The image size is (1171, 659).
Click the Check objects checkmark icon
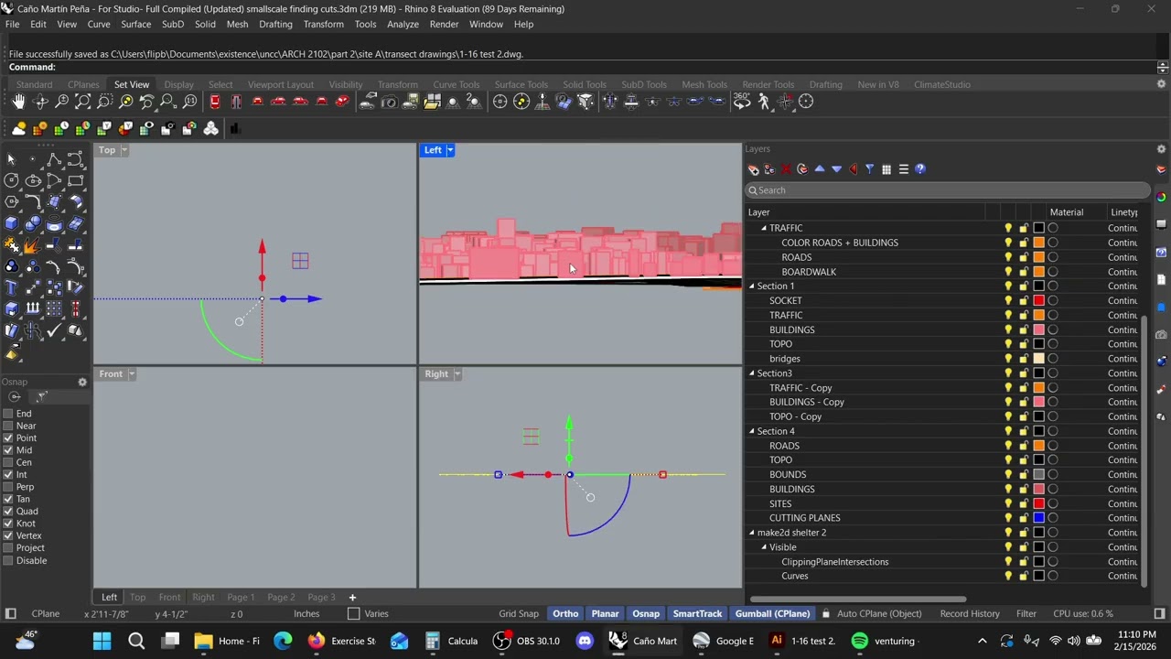(54, 331)
